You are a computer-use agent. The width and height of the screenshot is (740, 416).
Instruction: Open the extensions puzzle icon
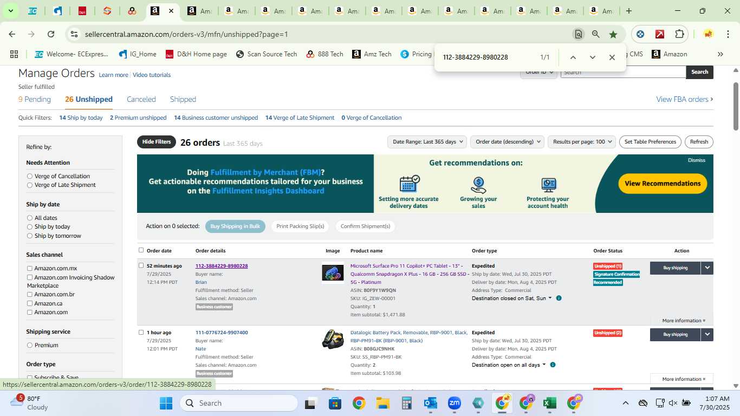pos(679,34)
